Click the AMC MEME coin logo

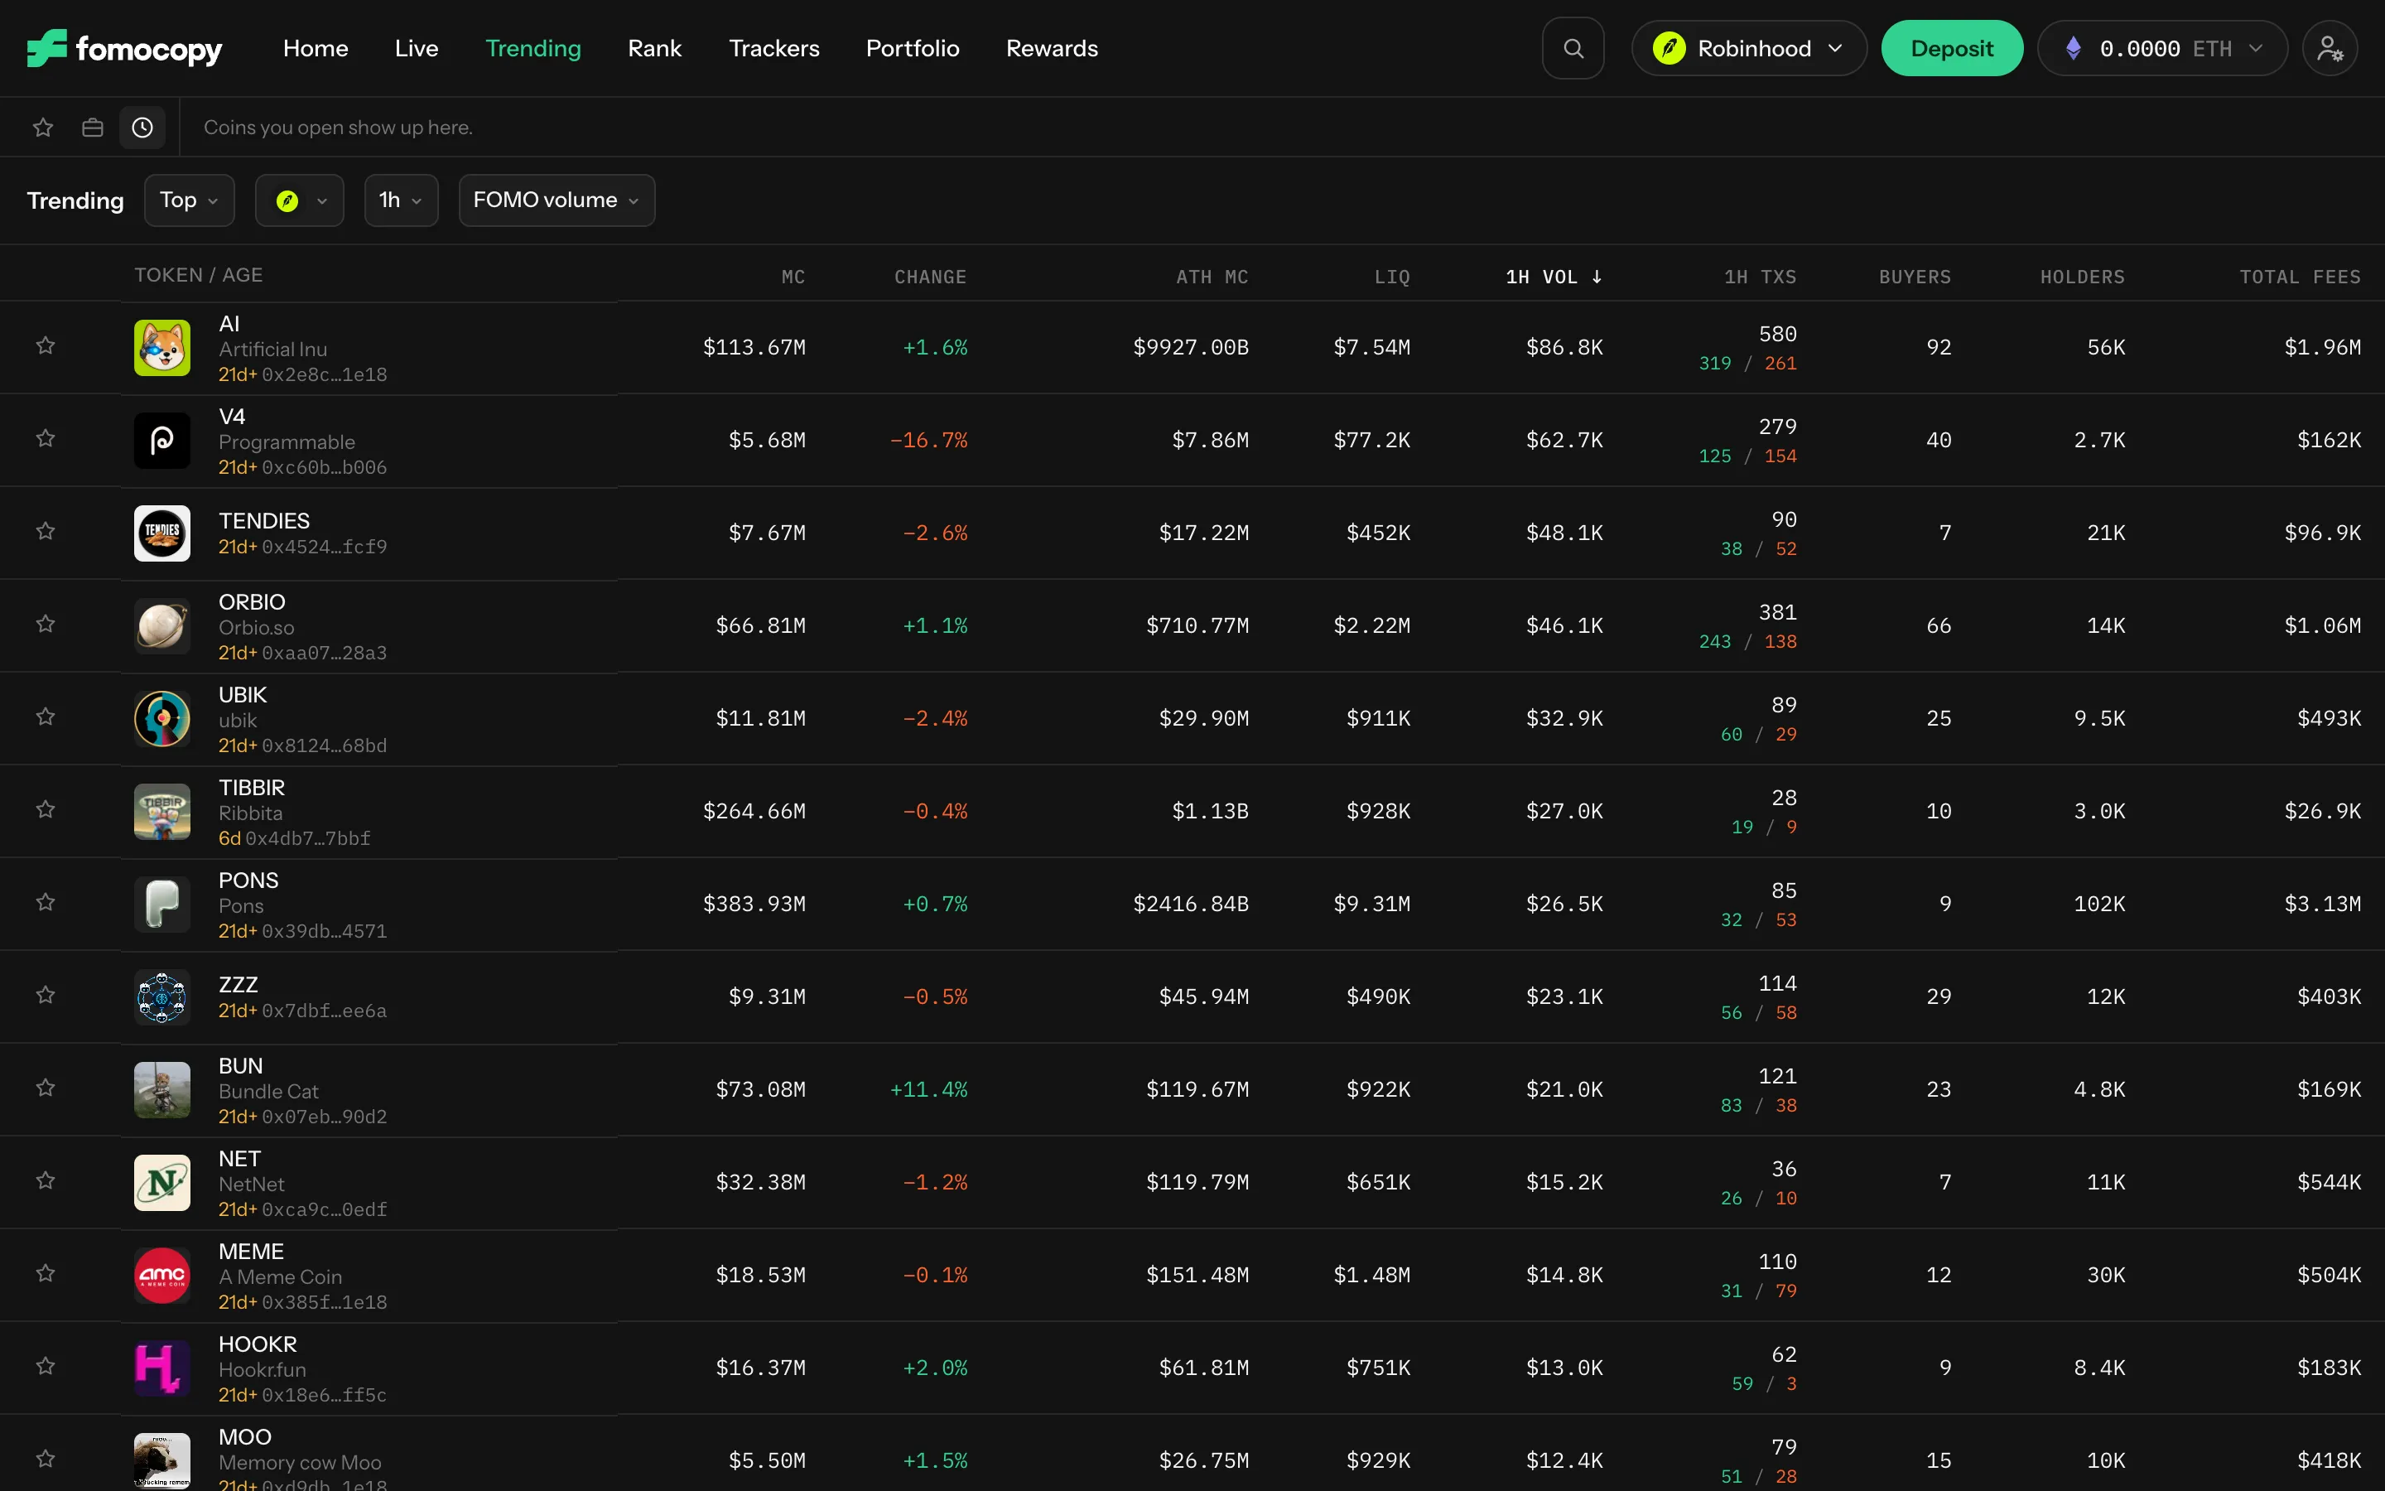point(161,1274)
